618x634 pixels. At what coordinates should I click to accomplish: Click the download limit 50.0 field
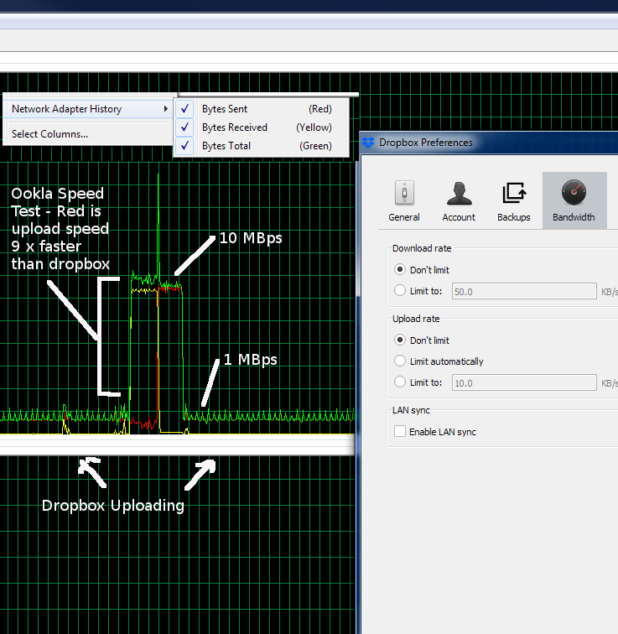tap(523, 291)
